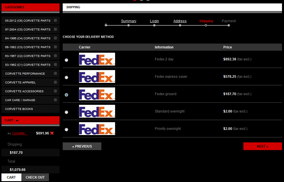Click FedEx logo for Fedex express saver
This screenshot has width=284, height=182.
click(97, 76)
